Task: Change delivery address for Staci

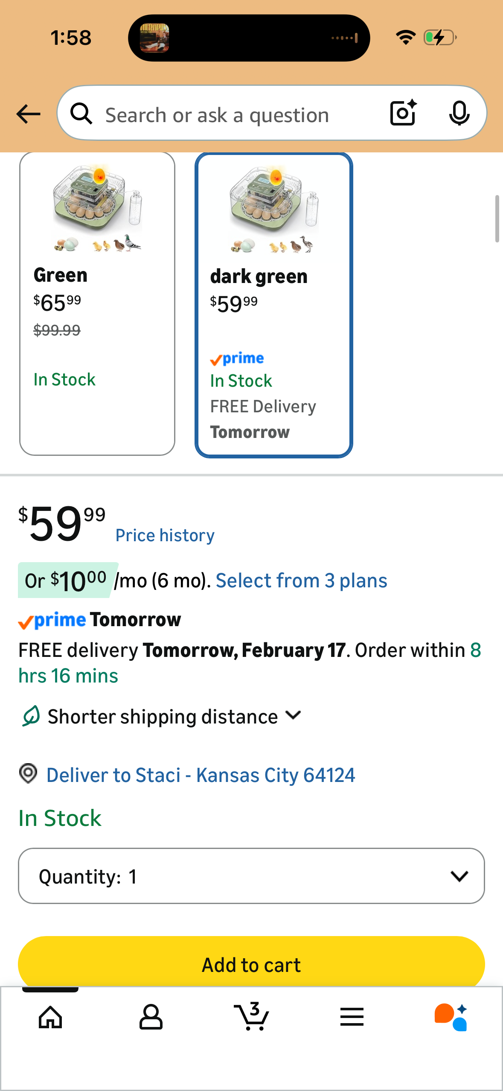Action: coord(201,775)
